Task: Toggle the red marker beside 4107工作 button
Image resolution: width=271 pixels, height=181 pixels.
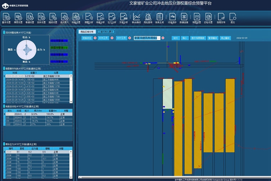Action: click(x=130, y=39)
